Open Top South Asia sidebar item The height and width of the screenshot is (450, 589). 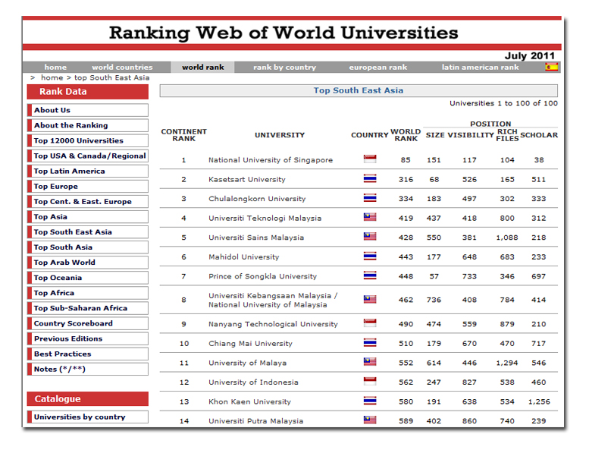coord(88,247)
